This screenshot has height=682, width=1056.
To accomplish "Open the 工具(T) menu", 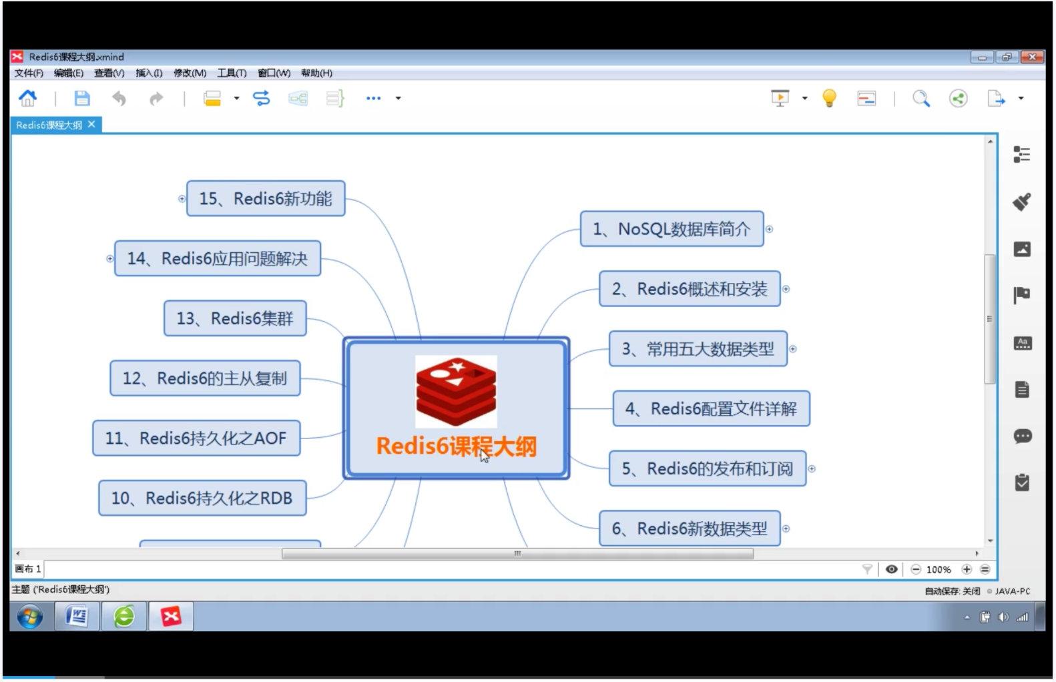I will point(232,73).
